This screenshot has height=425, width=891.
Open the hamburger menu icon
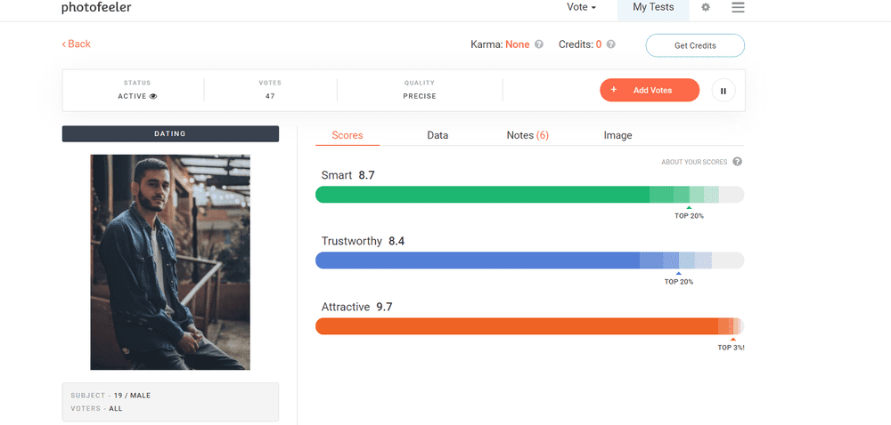pos(738,7)
